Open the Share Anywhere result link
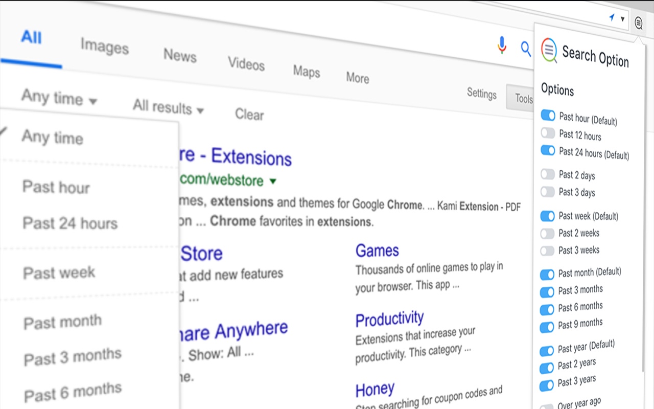The height and width of the screenshot is (409, 654). pyautogui.click(x=233, y=331)
